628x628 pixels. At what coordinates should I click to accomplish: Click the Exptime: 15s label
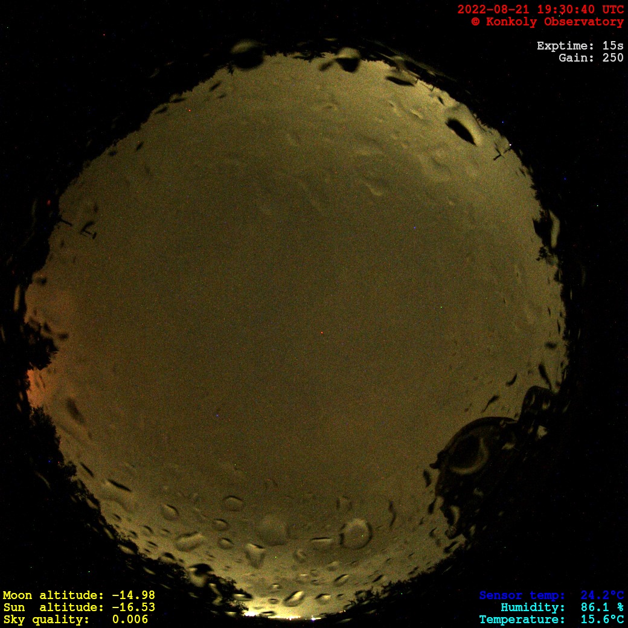[x=580, y=46]
